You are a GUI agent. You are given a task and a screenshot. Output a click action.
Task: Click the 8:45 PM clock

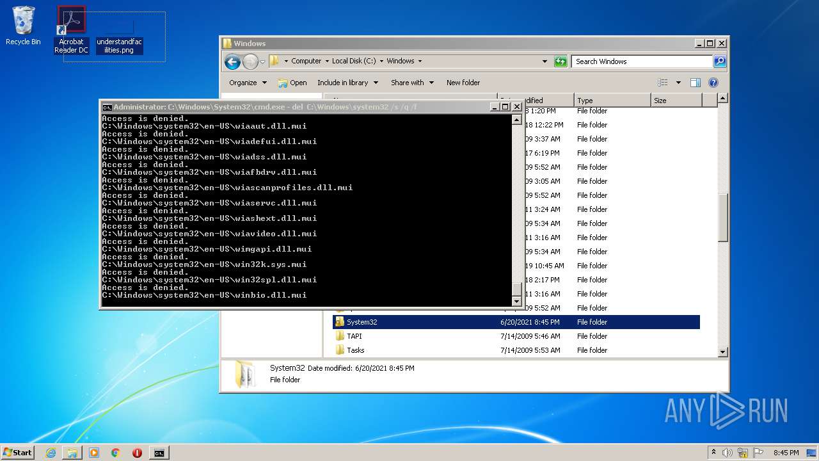(x=786, y=453)
